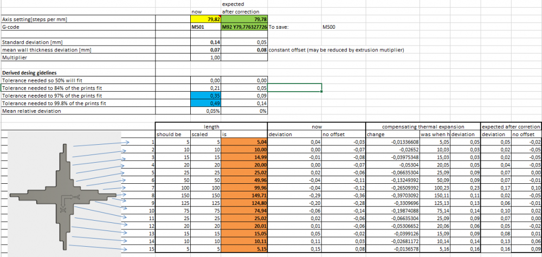Select the orange cell 49,96
542x257 pixels.
click(x=244, y=179)
